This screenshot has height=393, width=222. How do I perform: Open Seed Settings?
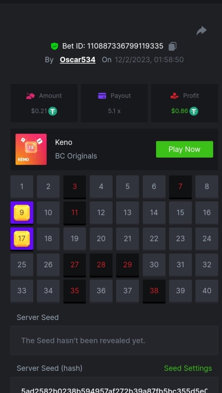(188, 368)
